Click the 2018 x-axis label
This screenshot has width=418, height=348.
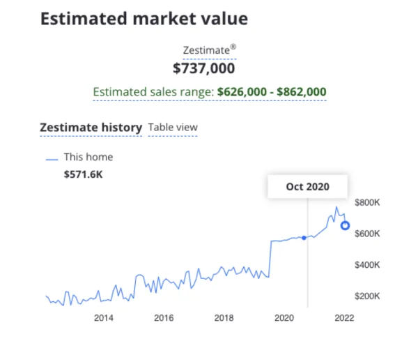click(x=224, y=318)
